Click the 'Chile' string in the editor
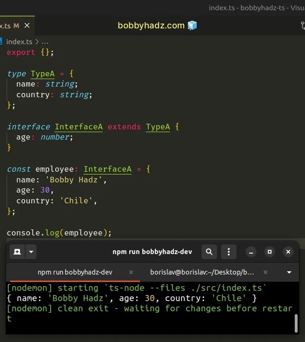Viewport: 305px width, 342px height. coord(76,201)
